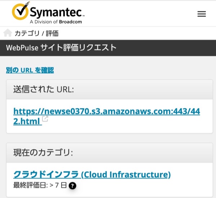Screen dimensions: 216x198
Task: Click the 最終評価日: > 7 日 text
Action: (40, 185)
